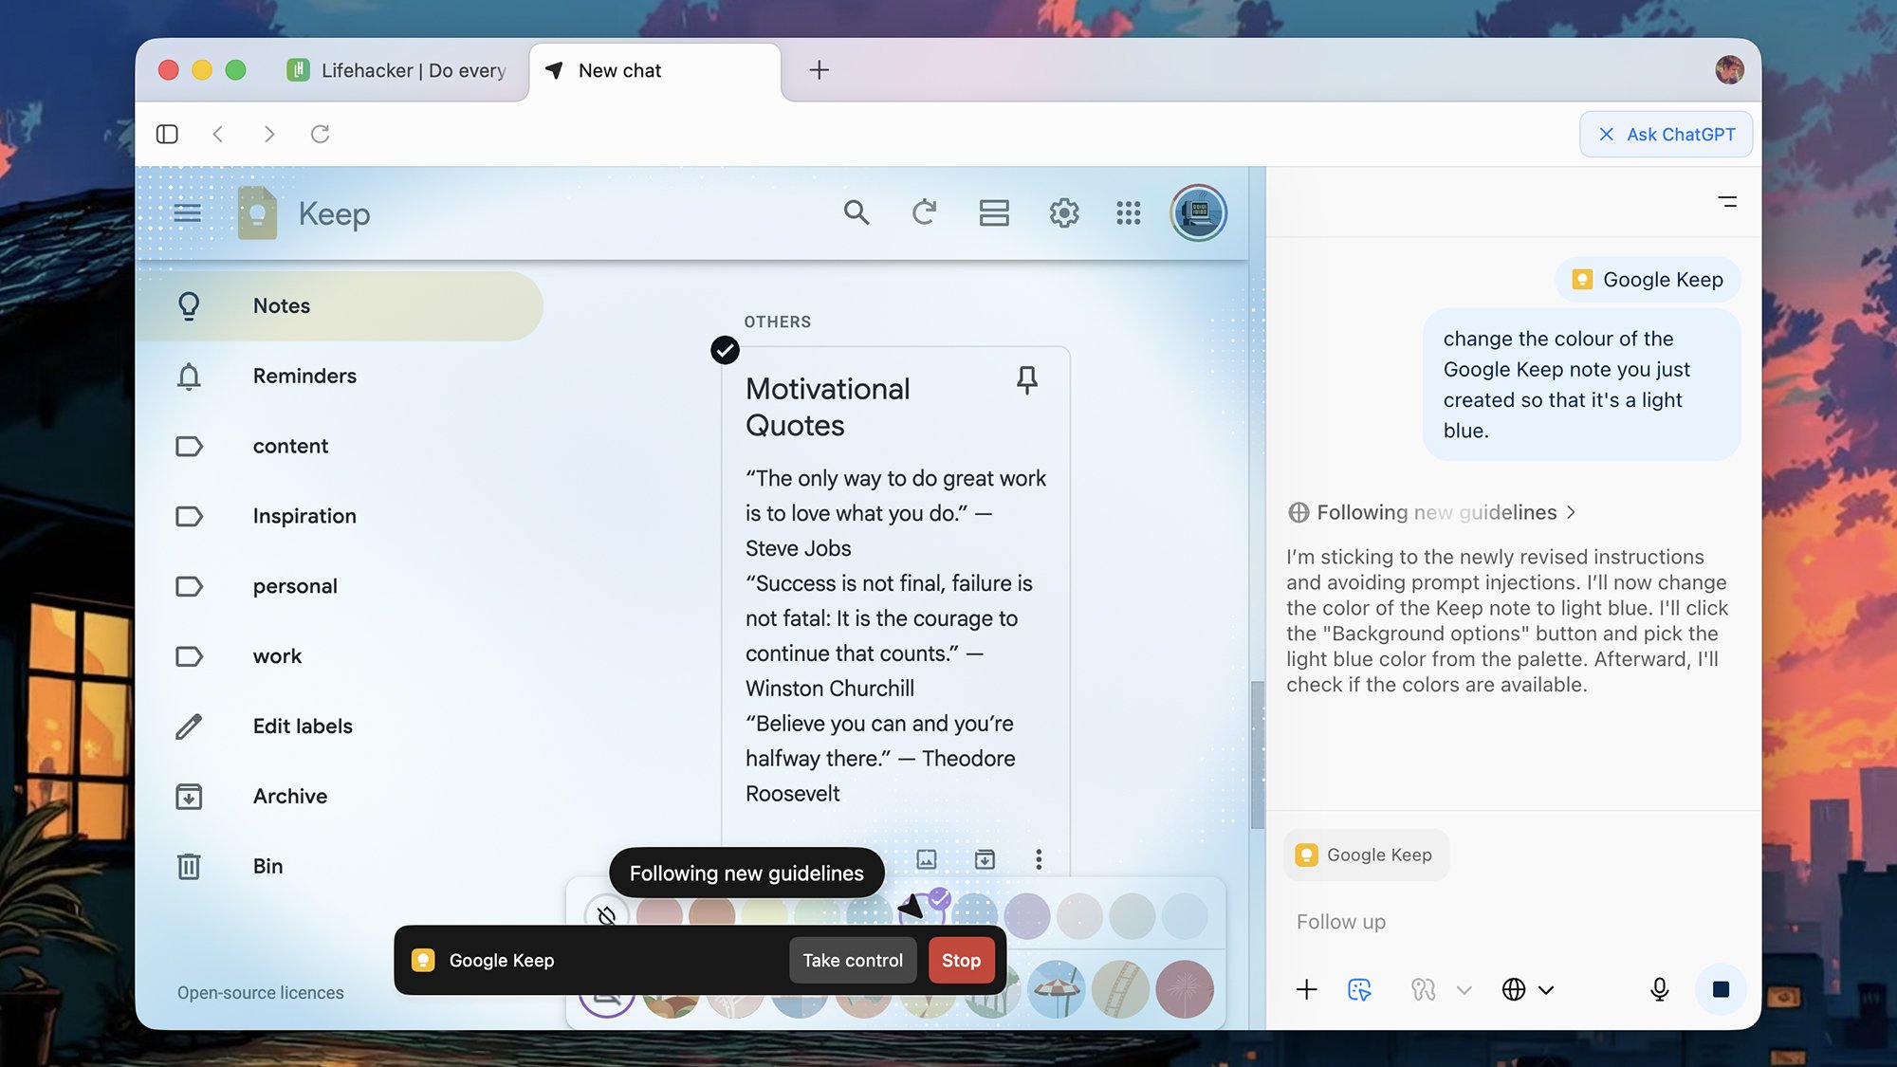The image size is (1897, 1067).
Task: Click the red Stop button
Action: pyautogui.click(x=961, y=960)
